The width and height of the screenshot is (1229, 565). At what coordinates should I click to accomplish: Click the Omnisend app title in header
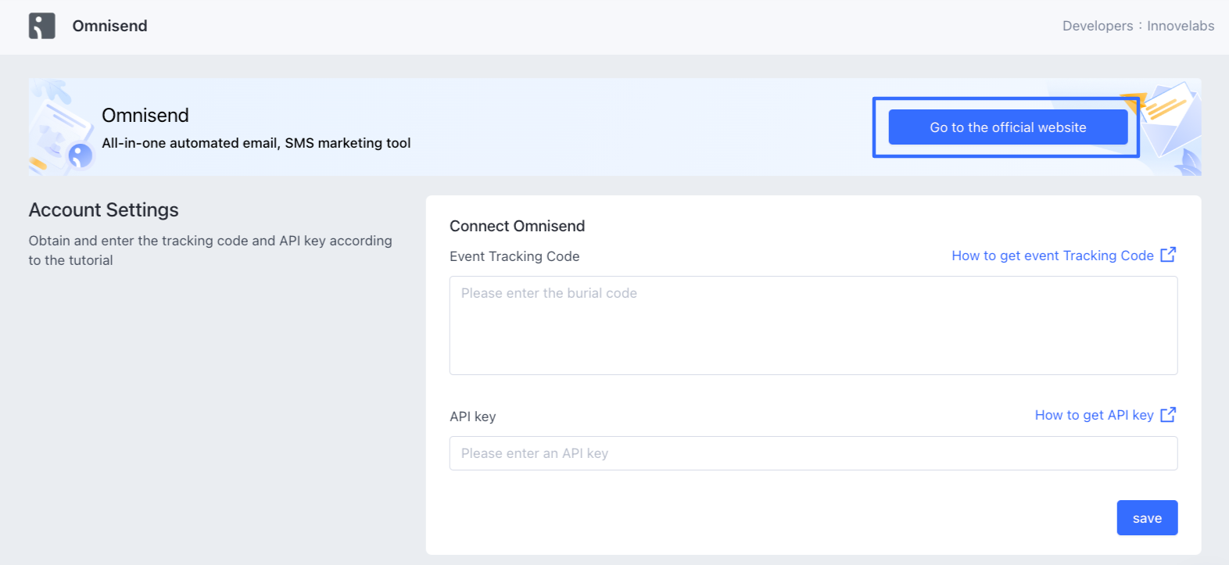click(109, 26)
